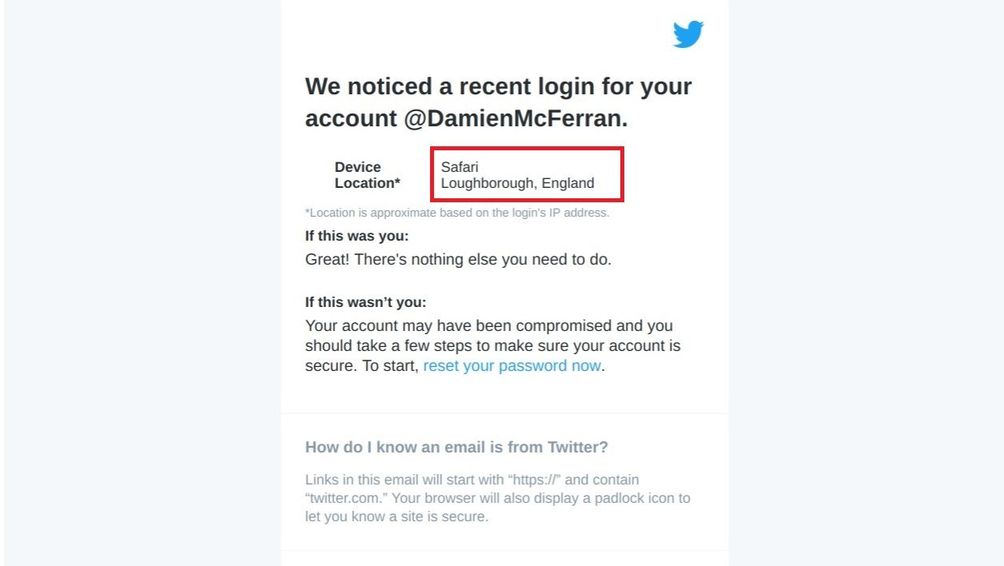Select the "Device" label
The image size is (1004, 566).
[x=357, y=167]
